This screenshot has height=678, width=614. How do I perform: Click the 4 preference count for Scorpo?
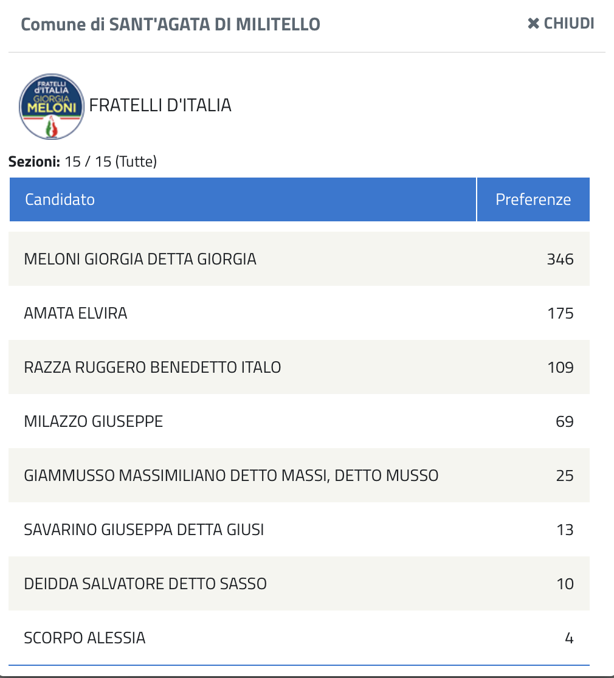(568, 638)
